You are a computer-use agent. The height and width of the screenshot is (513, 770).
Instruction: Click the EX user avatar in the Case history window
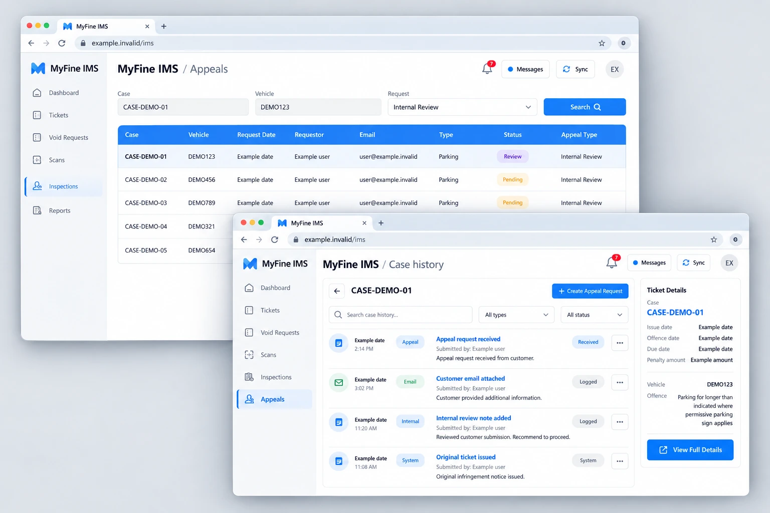(x=729, y=263)
